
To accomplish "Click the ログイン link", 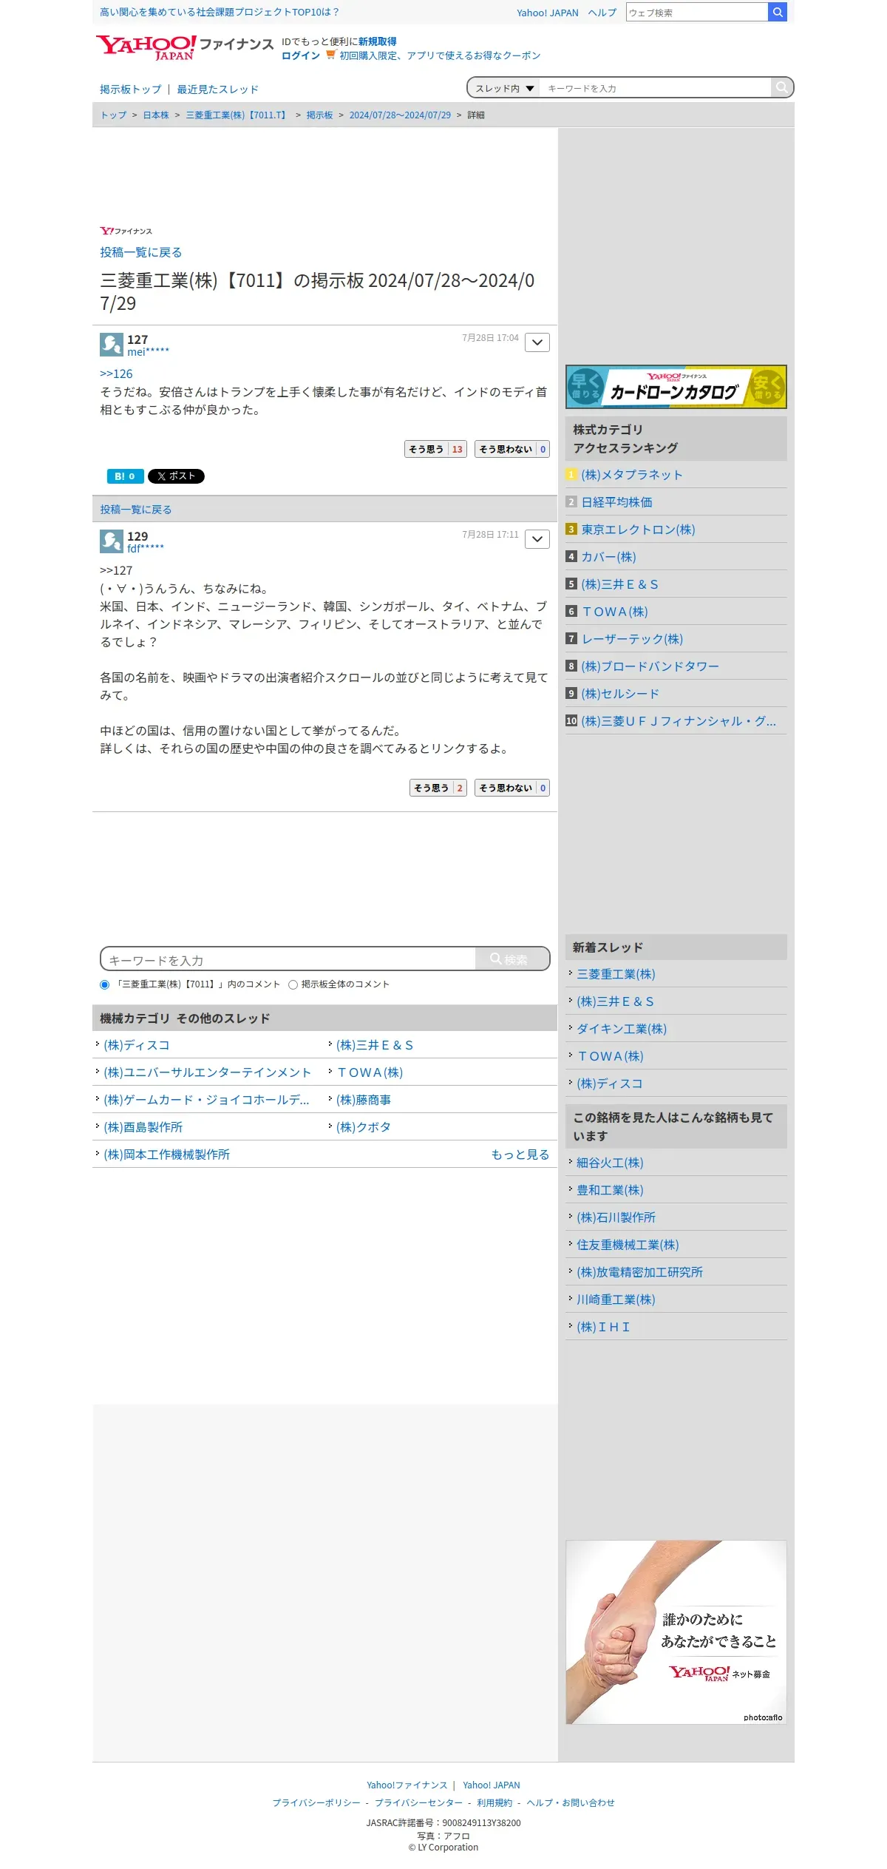I will point(301,55).
